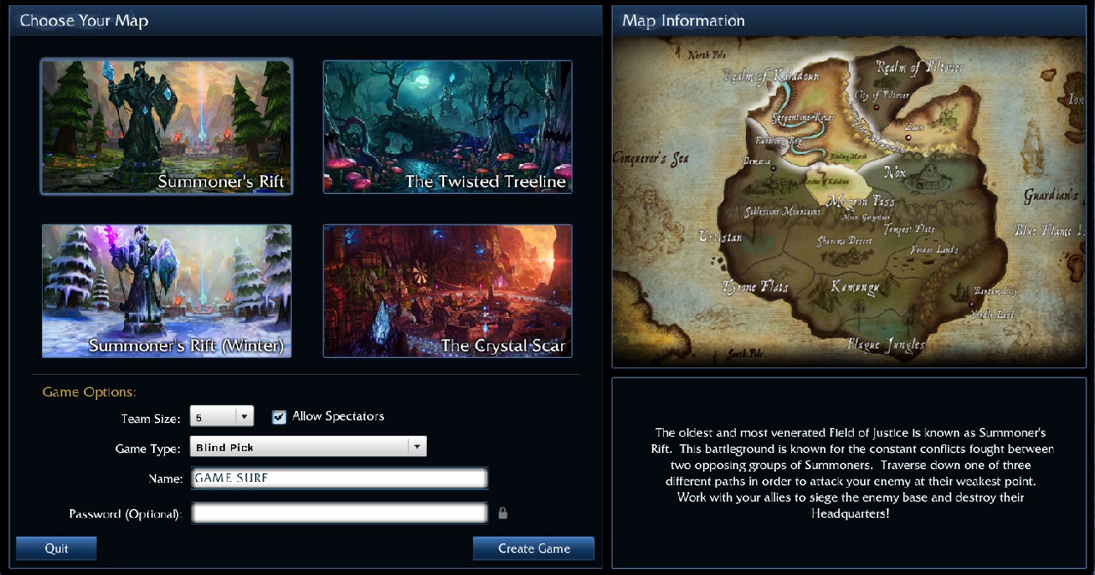
Task: Click the Team Size value field
Action: point(213,417)
